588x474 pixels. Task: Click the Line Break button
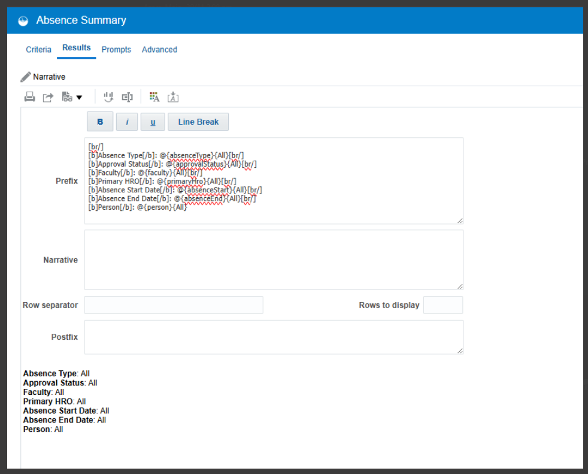click(198, 122)
